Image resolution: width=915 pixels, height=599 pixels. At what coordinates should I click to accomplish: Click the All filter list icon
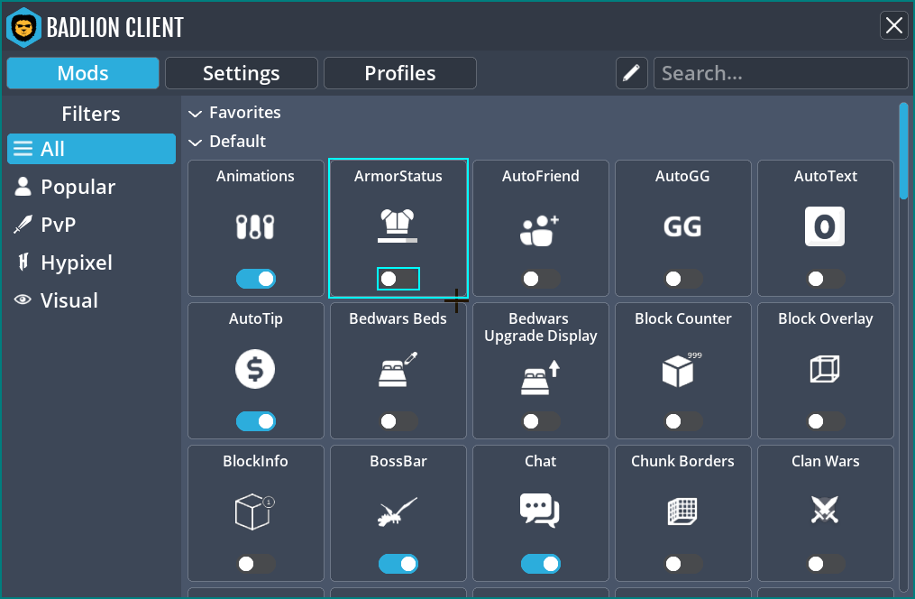pos(23,149)
